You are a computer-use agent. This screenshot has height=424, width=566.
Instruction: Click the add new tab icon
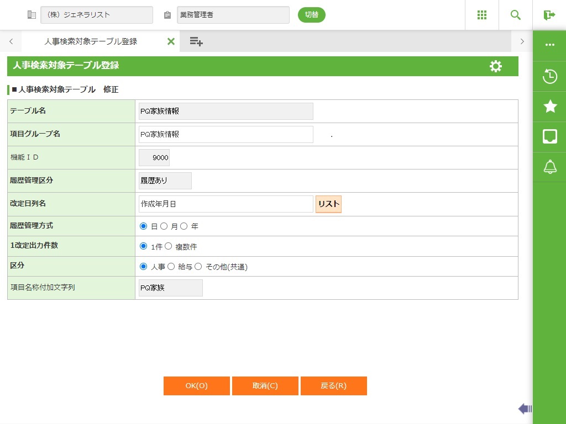click(x=196, y=41)
